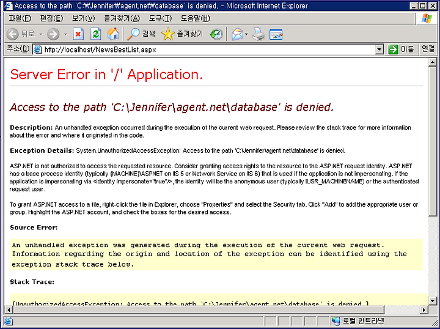
Task: Open the Forward history dropdown arrow
Action: pos(65,34)
